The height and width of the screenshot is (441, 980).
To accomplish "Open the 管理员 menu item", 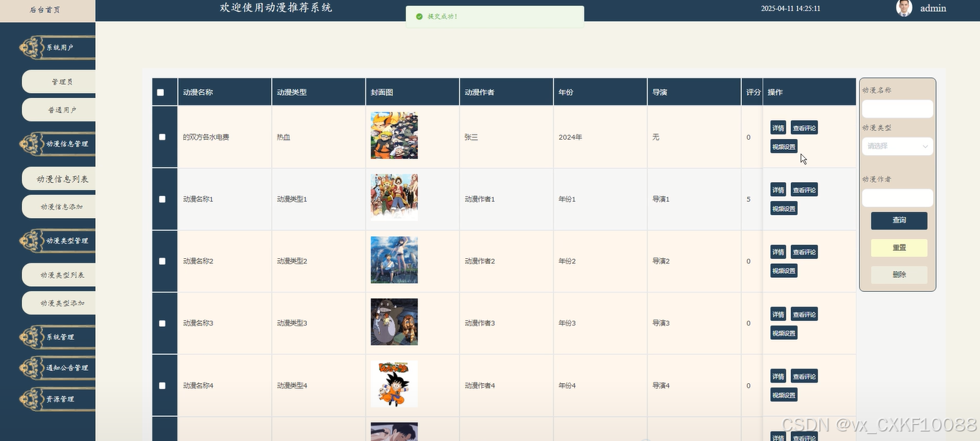I will 59,82.
